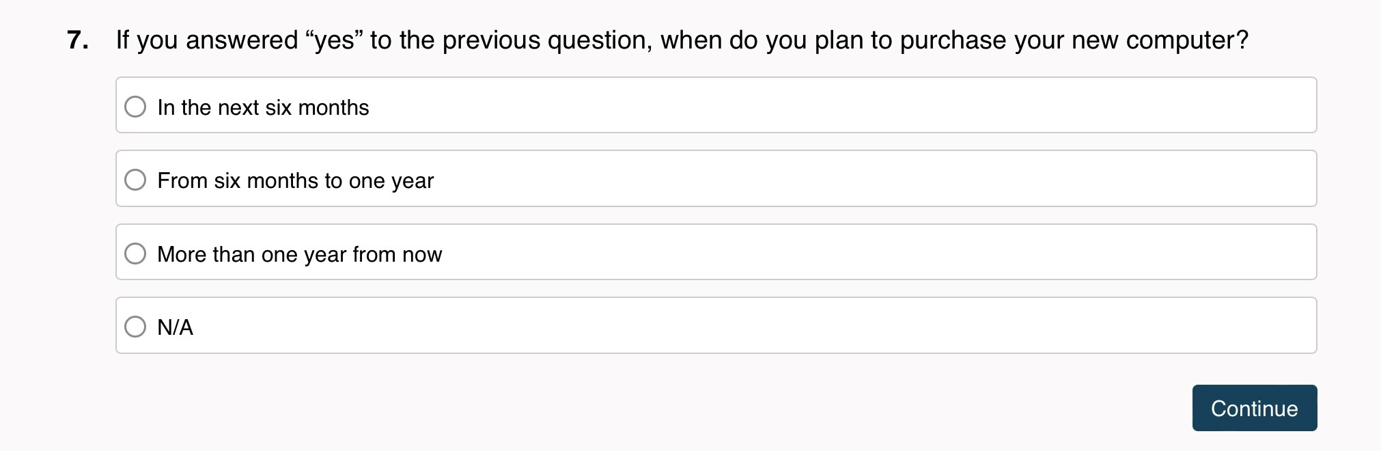1381x451 pixels.
Task: Click the question 7 prompt text
Action: click(x=682, y=40)
